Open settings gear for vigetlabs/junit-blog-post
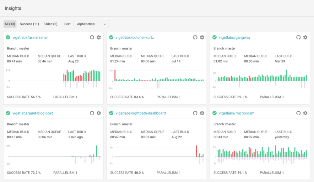Image resolution: width=314 pixels, height=182 pixels. (99, 113)
